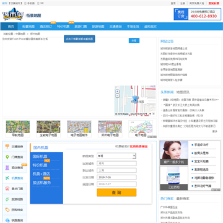This screenshot has width=223, height=223.
Task: Click the 出发城市 departure city field
Action: click(x=116, y=164)
